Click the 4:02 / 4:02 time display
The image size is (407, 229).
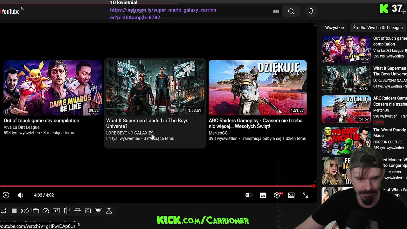44,195
